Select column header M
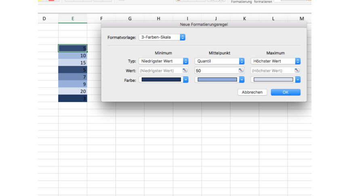Viewport: 349px width, 196px height. point(302,19)
